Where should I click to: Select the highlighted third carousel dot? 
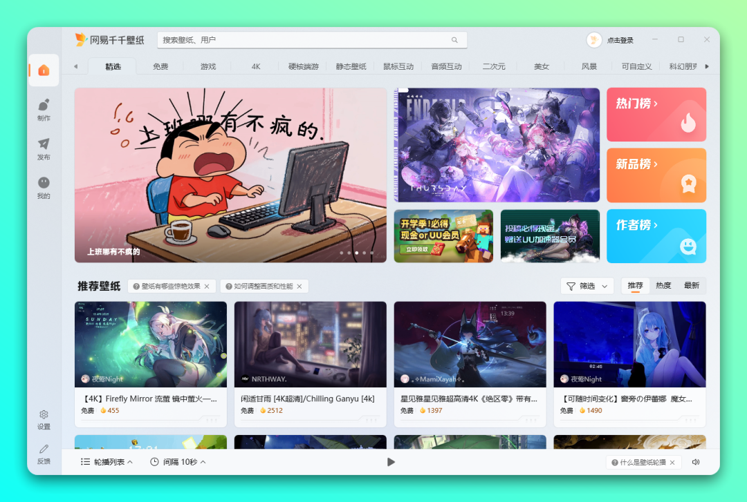[356, 253]
